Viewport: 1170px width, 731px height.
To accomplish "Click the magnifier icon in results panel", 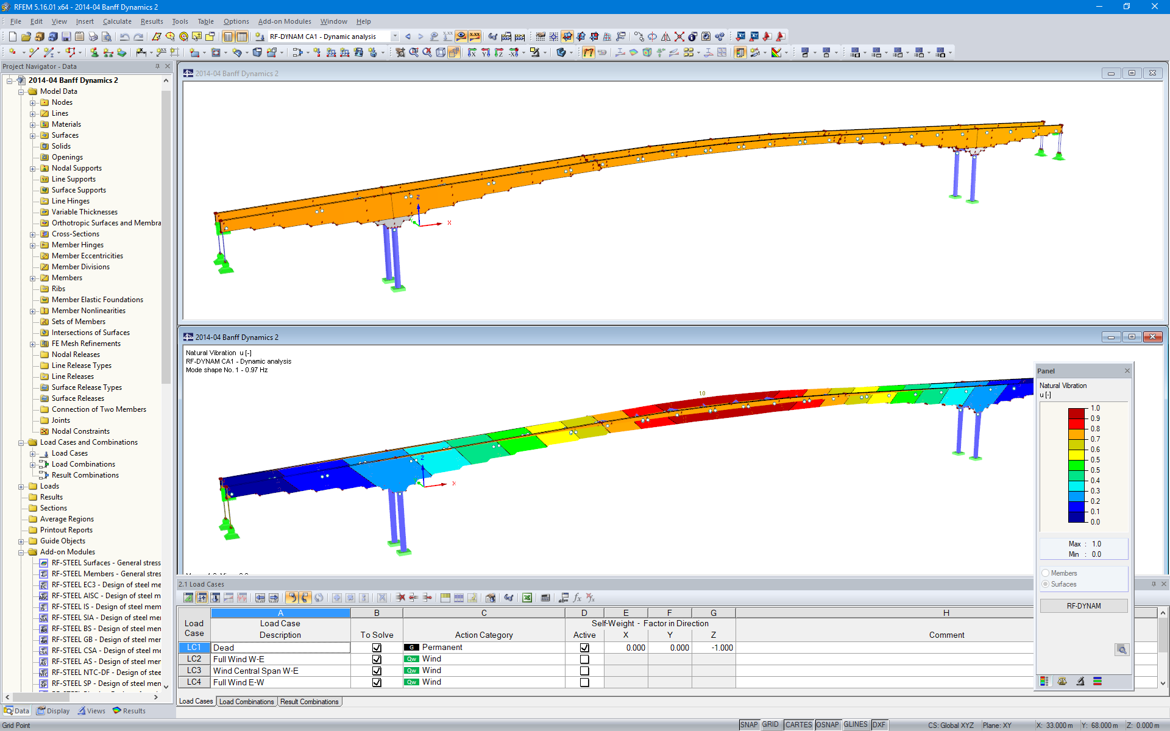I will [x=1121, y=649].
